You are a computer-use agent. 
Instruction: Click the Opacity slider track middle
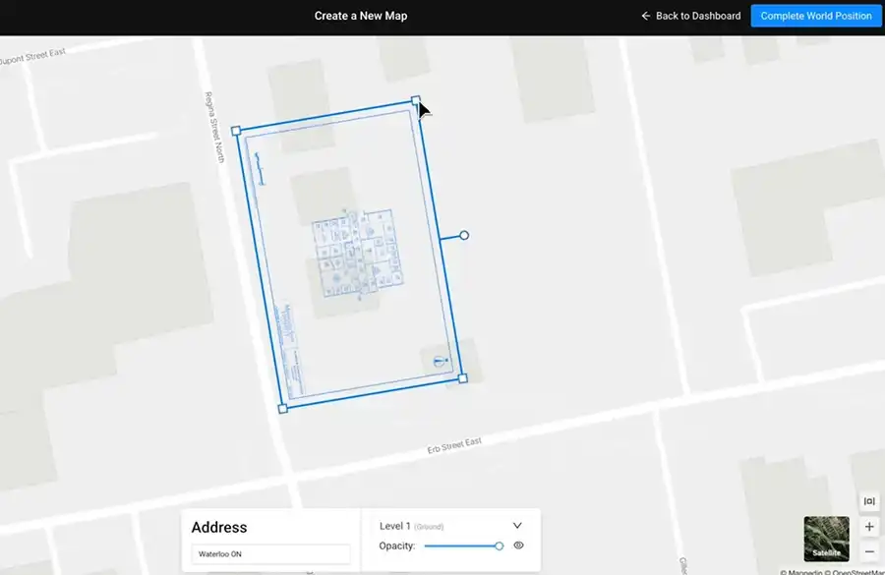coord(462,546)
